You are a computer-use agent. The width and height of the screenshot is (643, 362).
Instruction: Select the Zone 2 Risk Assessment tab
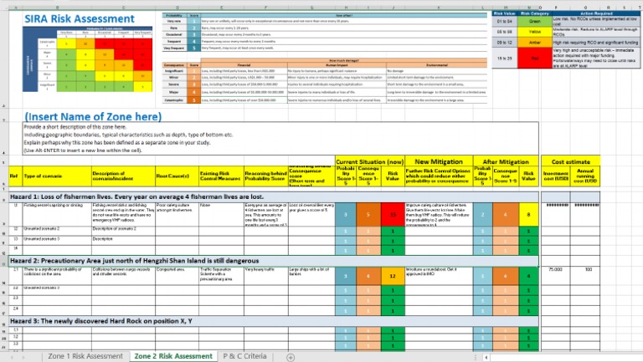(x=173, y=356)
